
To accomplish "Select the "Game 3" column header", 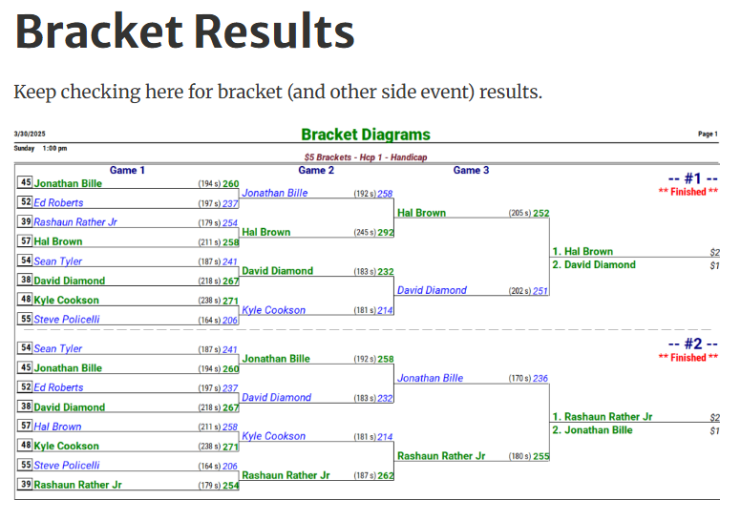I will [x=471, y=170].
